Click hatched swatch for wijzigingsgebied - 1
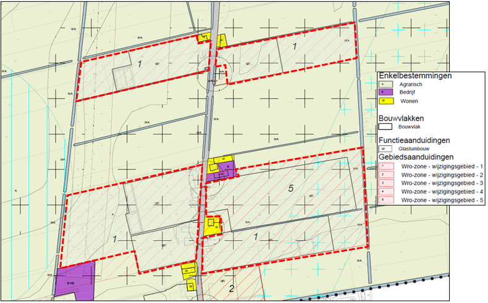This screenshot has width=488, height=303. coord(386,166)
